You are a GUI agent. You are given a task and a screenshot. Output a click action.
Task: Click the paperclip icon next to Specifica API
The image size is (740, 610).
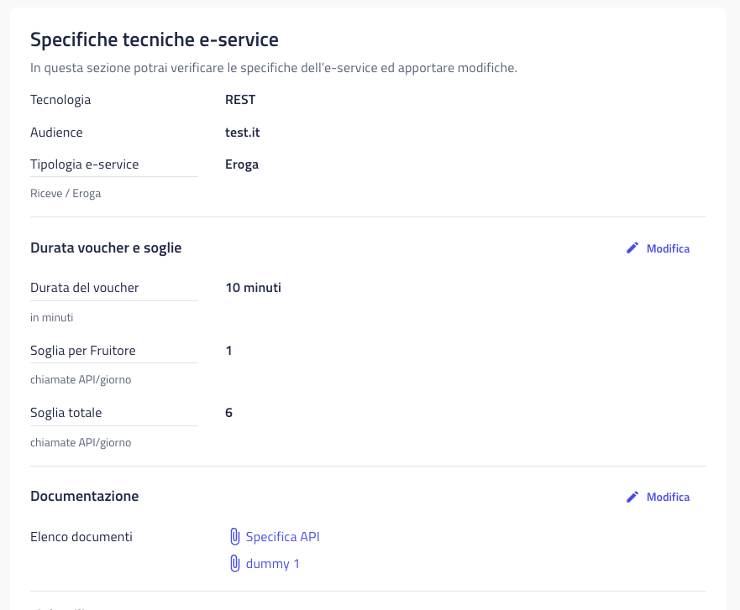tap(234, 536)
